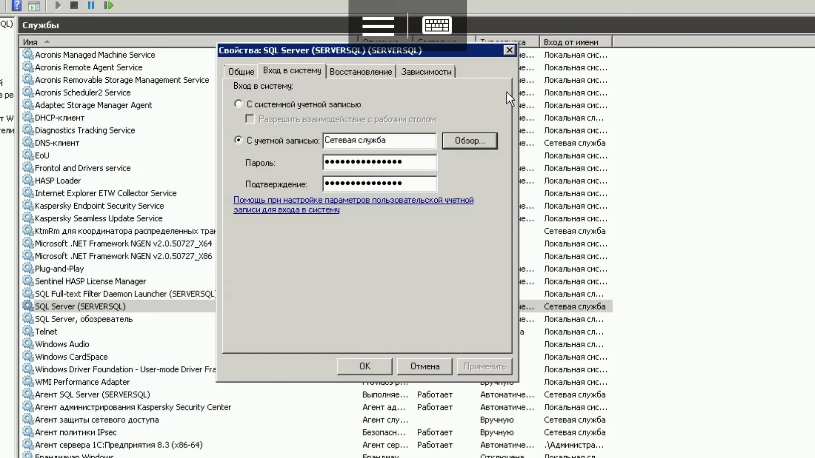Click gear icon next to WMI Performance Adapter
Viewport: 815px width, 458px height.
click(x=28, y=382)
